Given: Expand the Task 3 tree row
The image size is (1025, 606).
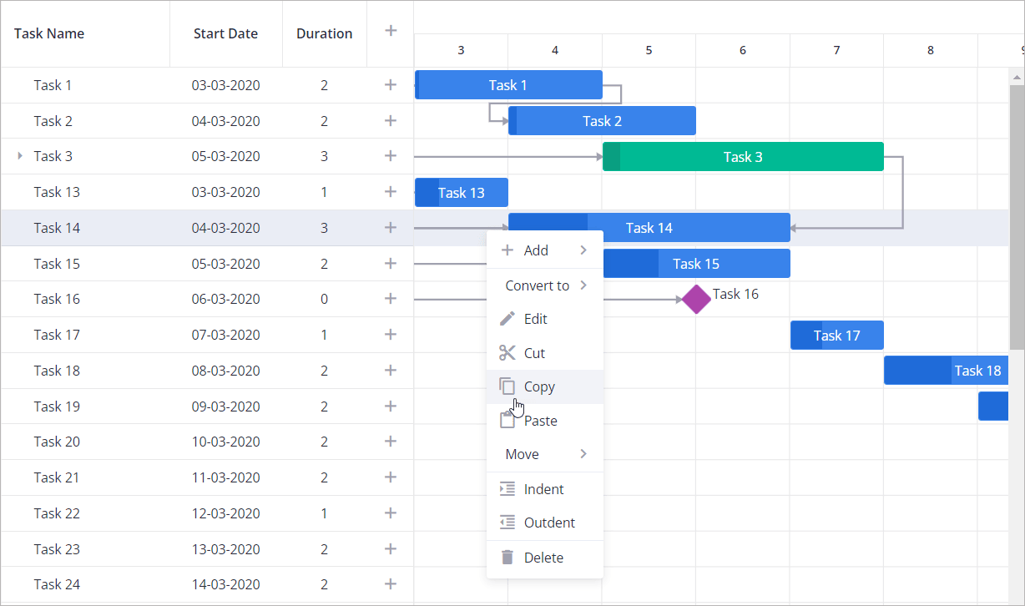Looking at the screenshot, I should [x=20, y=156].
